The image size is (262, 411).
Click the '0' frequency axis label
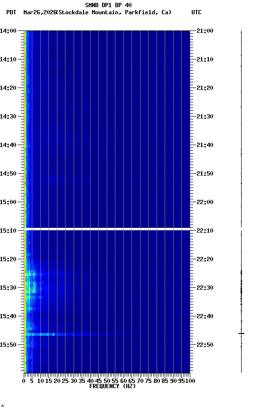(x=24, y=381)
